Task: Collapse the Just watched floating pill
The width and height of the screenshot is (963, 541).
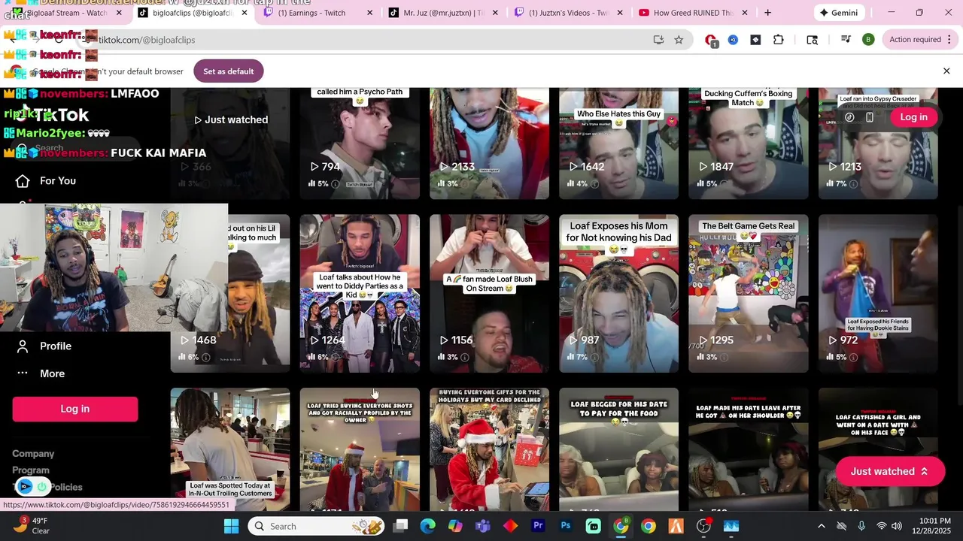Action: pos(890,472)
